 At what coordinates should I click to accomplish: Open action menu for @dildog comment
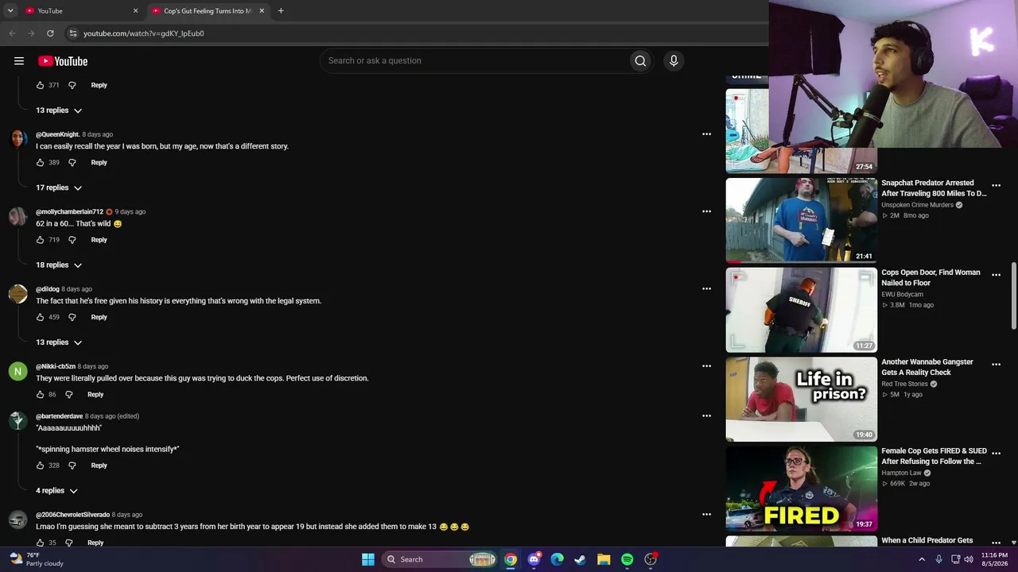click(706, 288)
